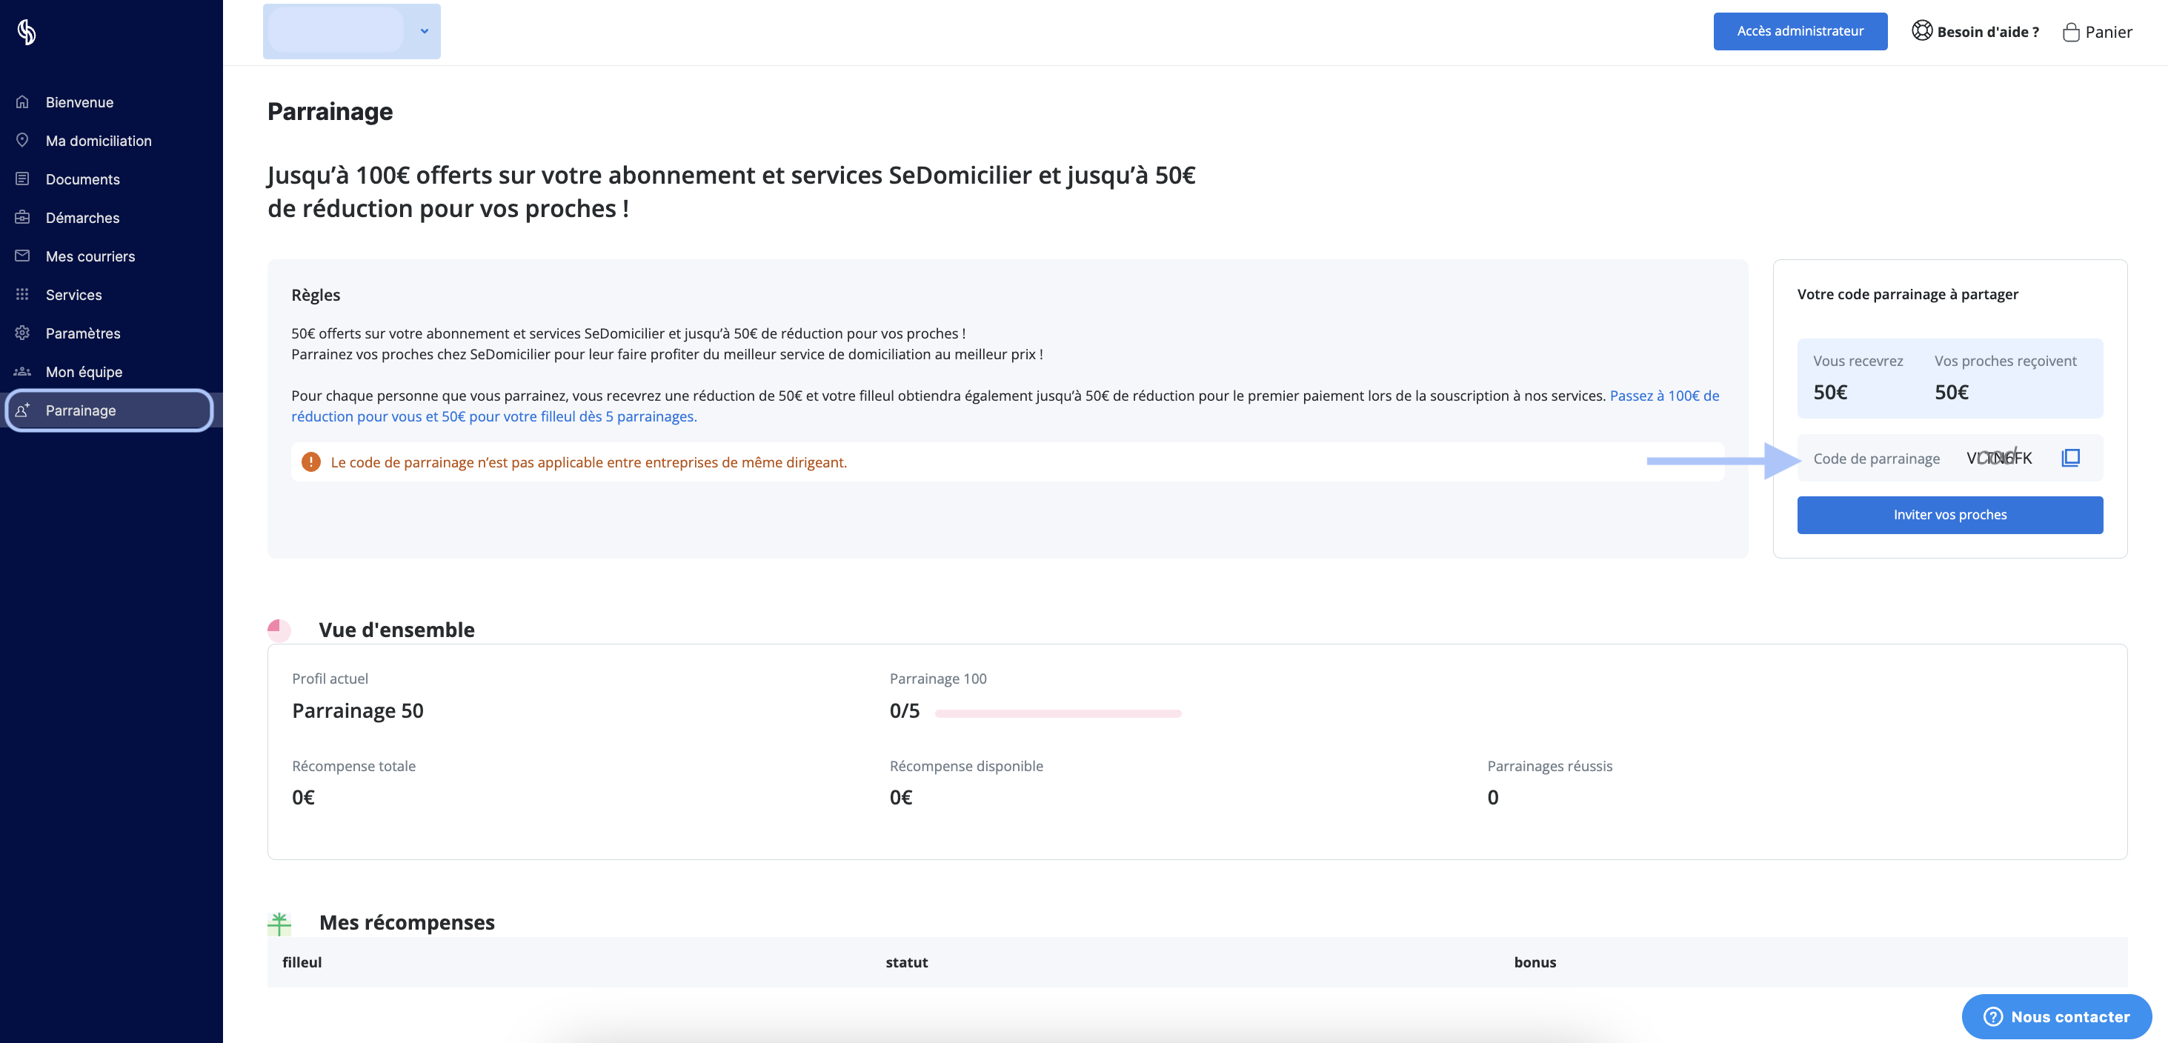Image resolution: width=2168 pixels, height=1043 pixels.
Task: Open the Nous contacter chat widget
Action: pos(2056,1017)
